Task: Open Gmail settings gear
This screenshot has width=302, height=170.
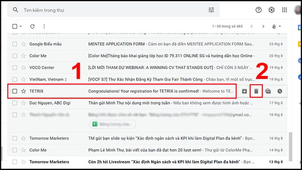Action: pos(271,10)
